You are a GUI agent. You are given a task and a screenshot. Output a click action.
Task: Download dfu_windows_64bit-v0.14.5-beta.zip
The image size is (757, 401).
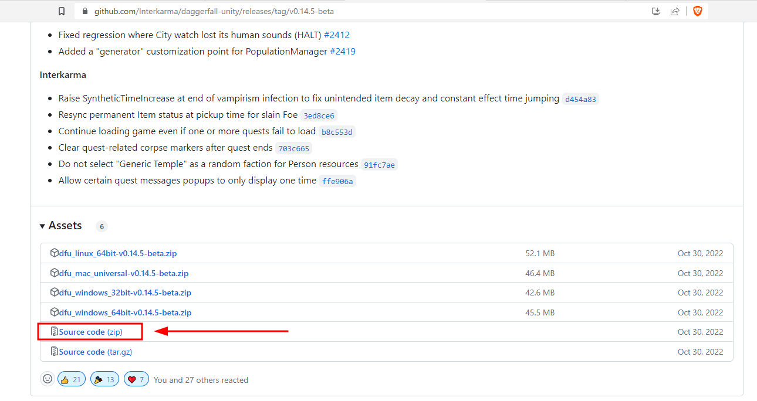[126, 312]
